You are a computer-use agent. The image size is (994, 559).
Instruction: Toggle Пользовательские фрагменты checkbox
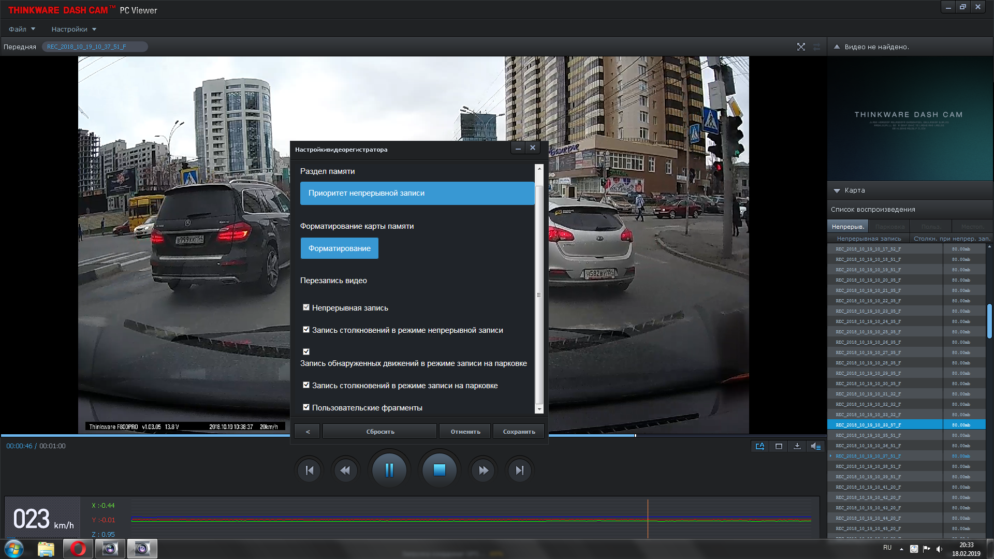(306, 407)
